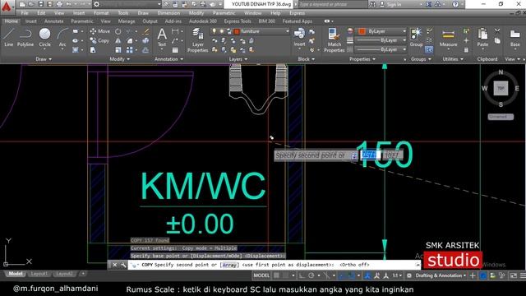Screen dimensions: 526x296
Task: Click the keyword search input field
Action: pyautogui.click(x=332, y=4)
